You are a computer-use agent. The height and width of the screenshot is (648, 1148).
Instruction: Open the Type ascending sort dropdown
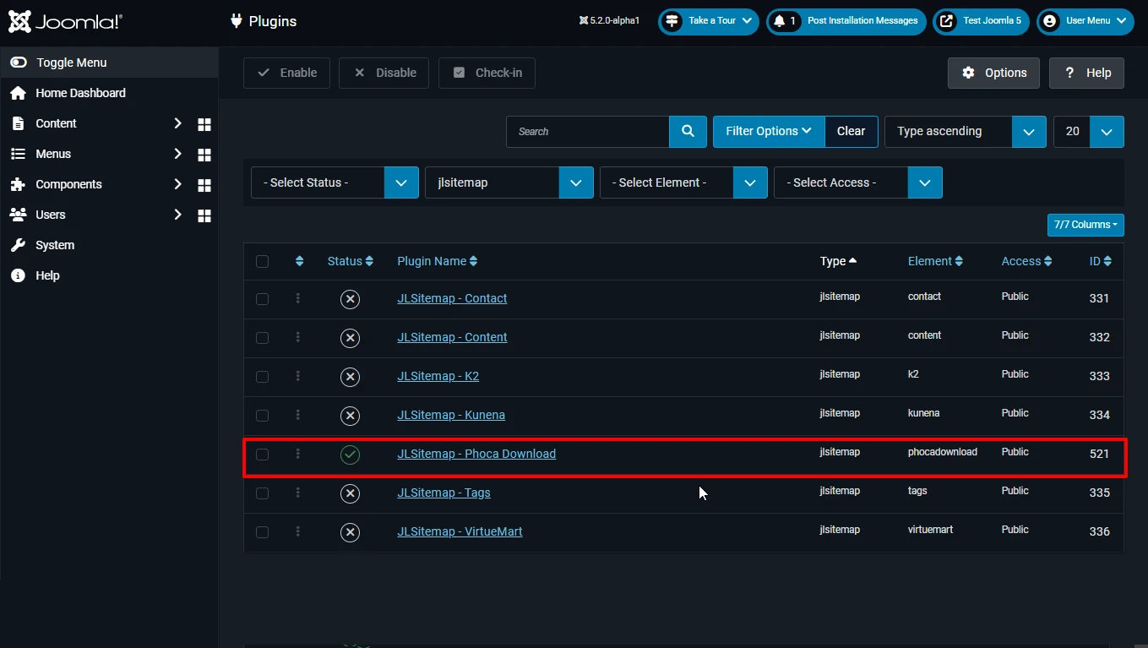pyautogui.click(x=966, y=132)
